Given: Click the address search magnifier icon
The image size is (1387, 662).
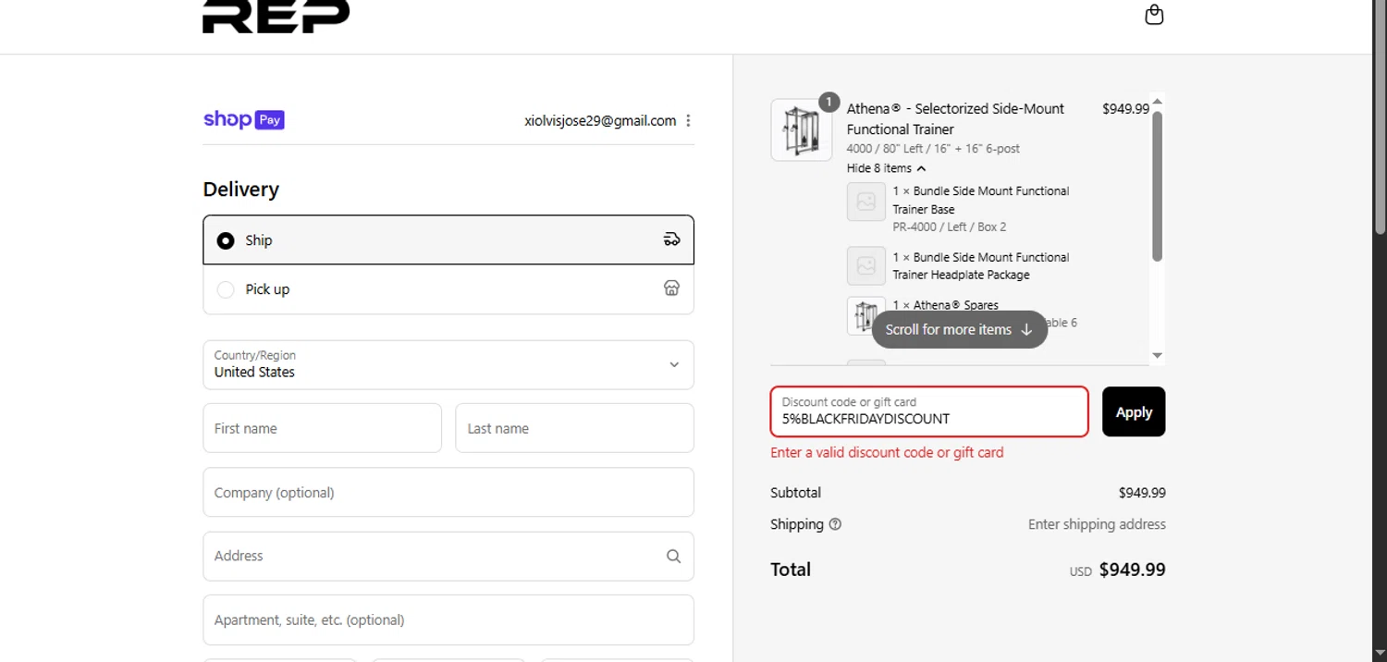Looking at the screenshot, I should 673,556.
